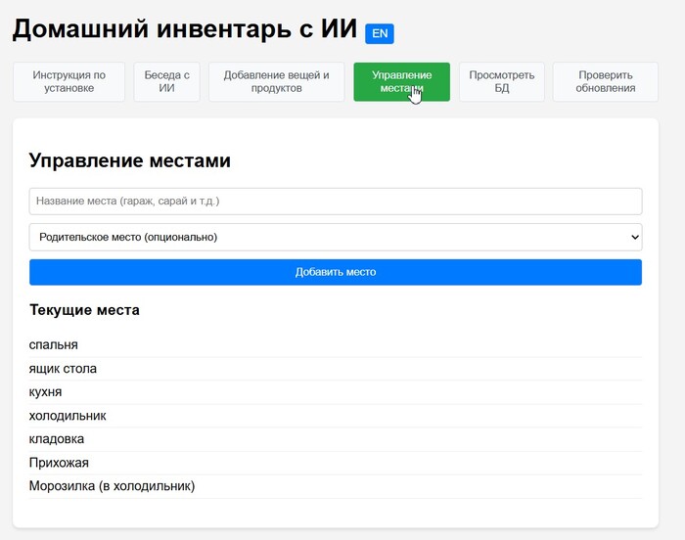Choose кладовка in the places list

click(x=57, y=439)
